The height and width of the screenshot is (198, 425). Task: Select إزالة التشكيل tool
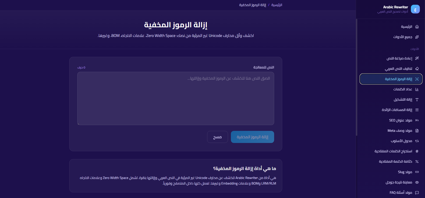[x=391, y=100]
